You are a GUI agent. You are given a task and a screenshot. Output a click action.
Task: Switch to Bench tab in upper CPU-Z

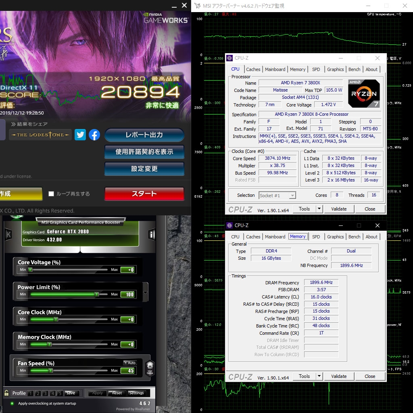point(354,69)
